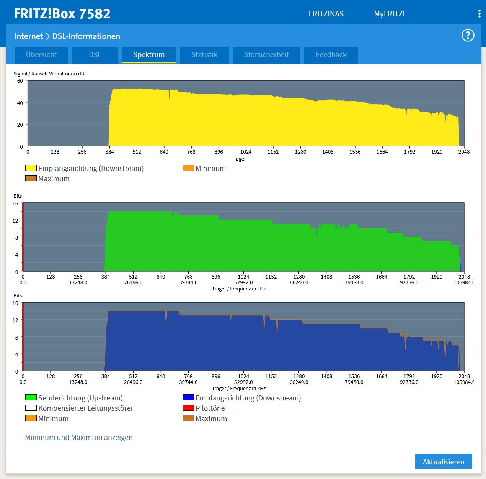Go to the Feedback tab
The width and height of the screenshot is (486, 479).
pos(331,55)
